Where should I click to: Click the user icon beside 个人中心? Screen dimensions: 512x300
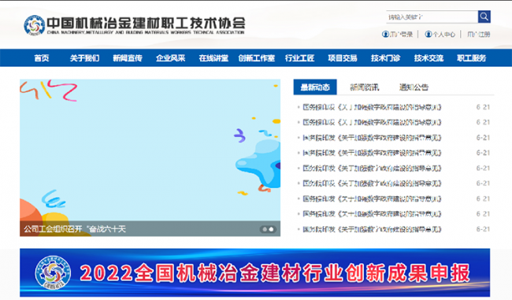[x=428, y=34]
